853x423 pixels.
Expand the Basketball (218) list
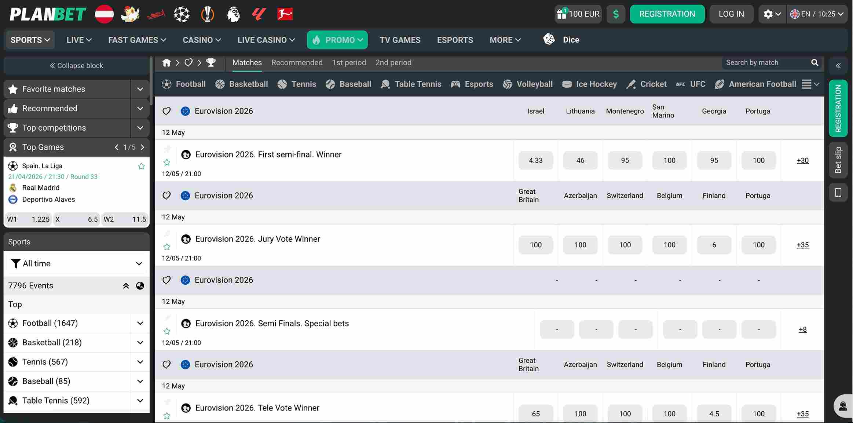(140, 343)
